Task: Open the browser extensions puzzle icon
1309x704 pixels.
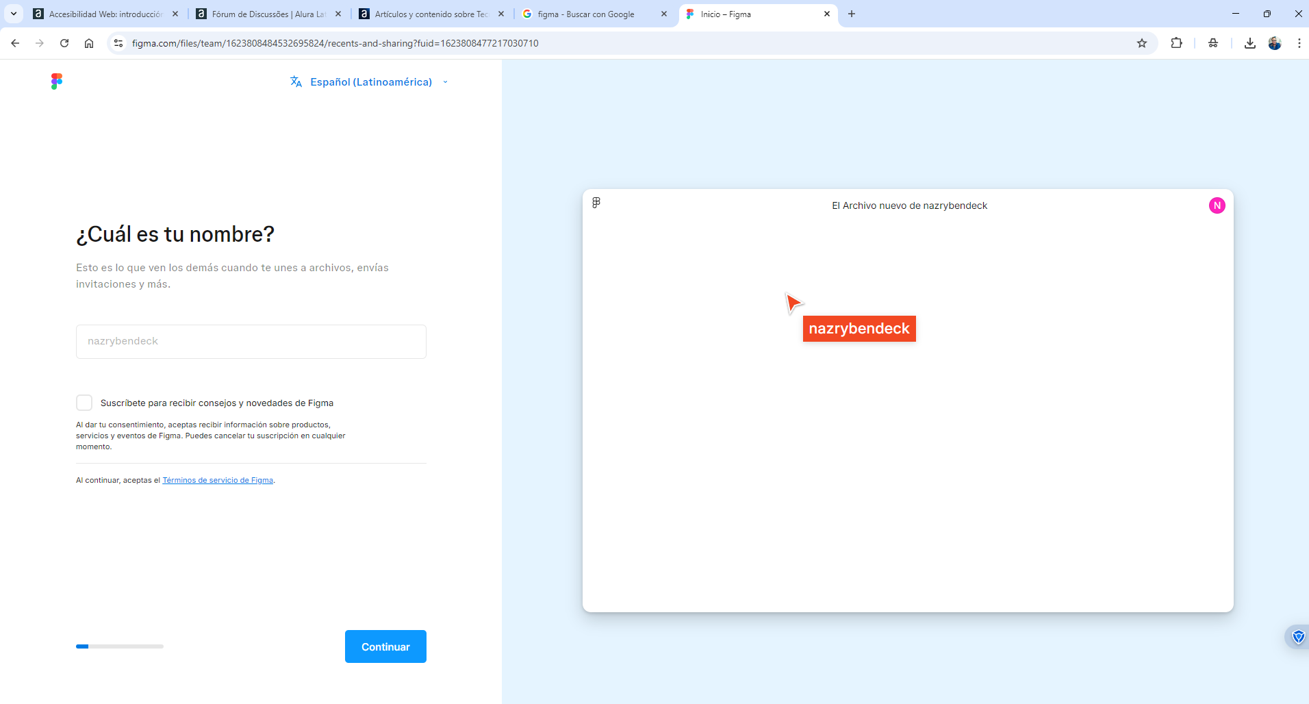Action: pyautogui.click(x=1177, y=42)
